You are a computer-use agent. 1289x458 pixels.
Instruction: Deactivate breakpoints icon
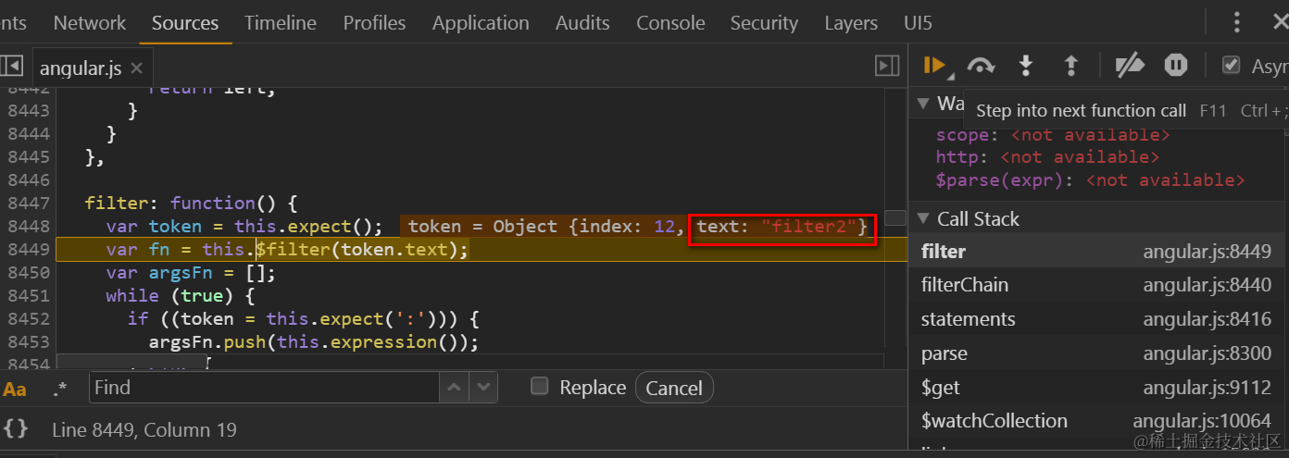(1130, 65)
